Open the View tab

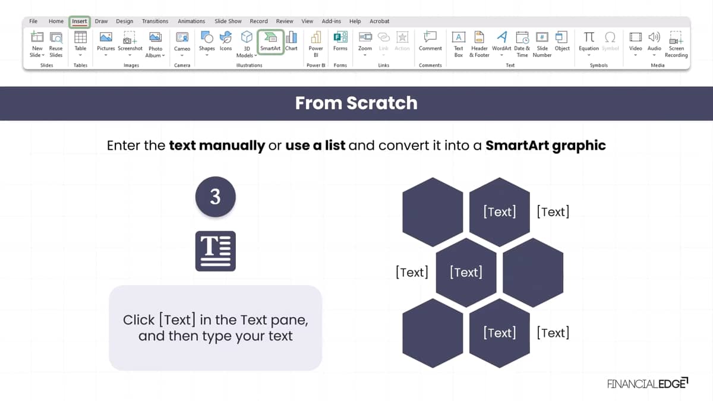(x=307, y=21)
